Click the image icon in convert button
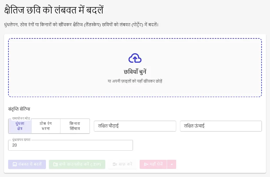 pyautogui.click(x=15, y=164)
